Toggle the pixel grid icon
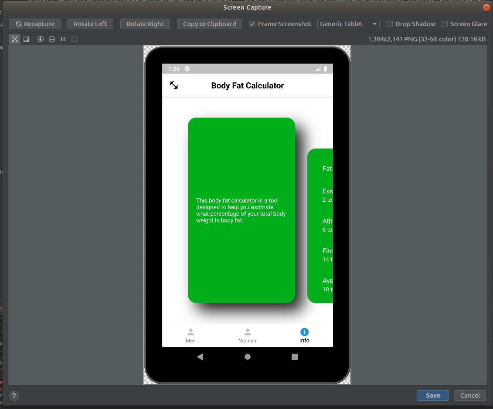Screen dimensions: 493x409 26,39
